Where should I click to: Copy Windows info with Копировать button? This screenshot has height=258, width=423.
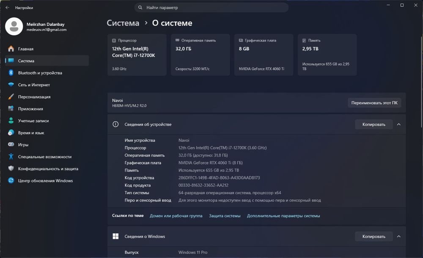point(374,236)
